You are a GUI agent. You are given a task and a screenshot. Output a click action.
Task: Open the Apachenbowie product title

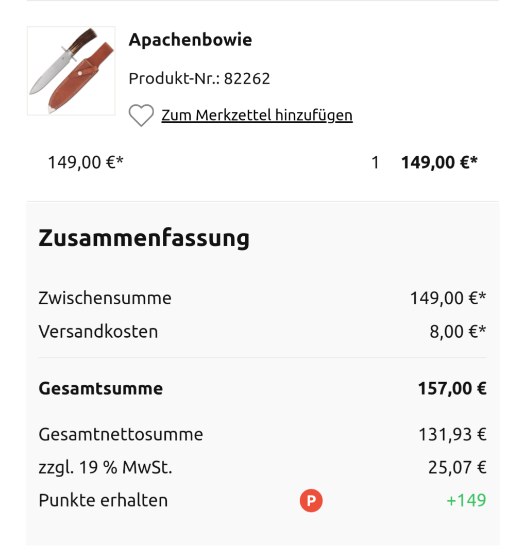coord(190,40)
